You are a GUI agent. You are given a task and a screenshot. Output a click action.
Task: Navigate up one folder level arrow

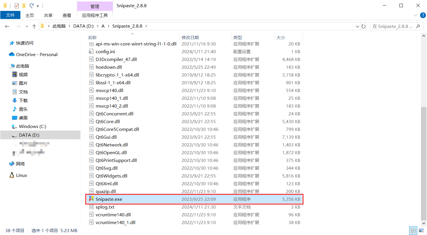(x=34, y=26)
